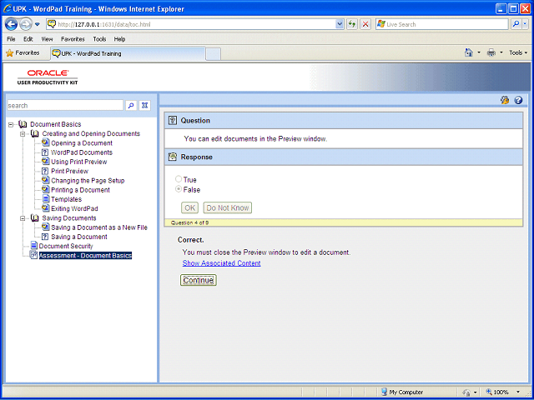Click the UPK search text field
534x400 pixels.
click(65, 106)
